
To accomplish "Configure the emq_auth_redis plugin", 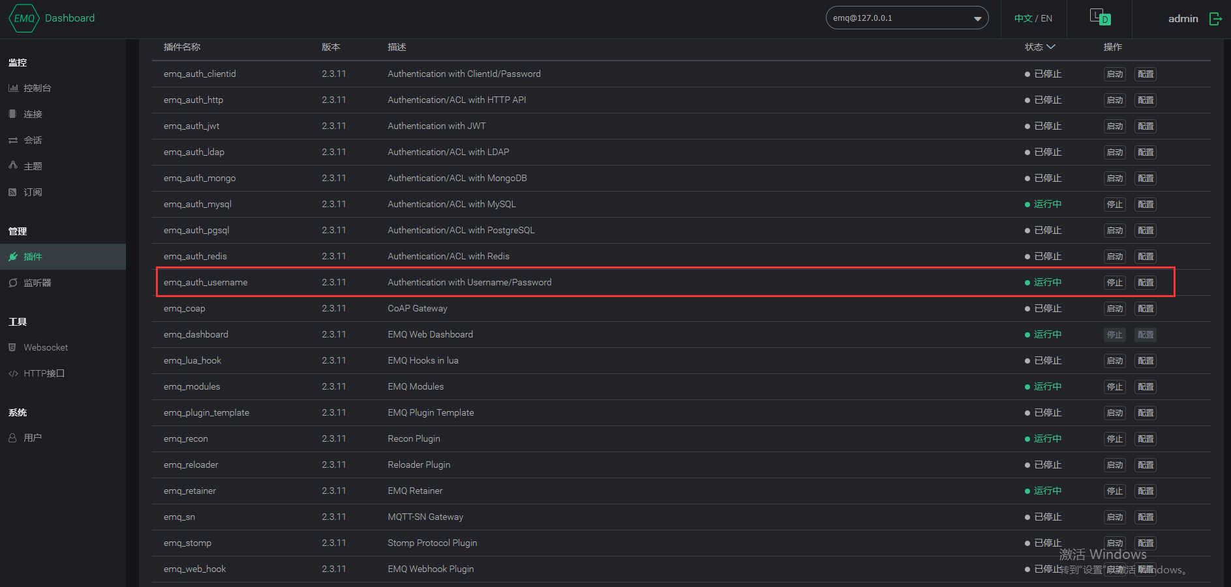I will [1146, 257].
